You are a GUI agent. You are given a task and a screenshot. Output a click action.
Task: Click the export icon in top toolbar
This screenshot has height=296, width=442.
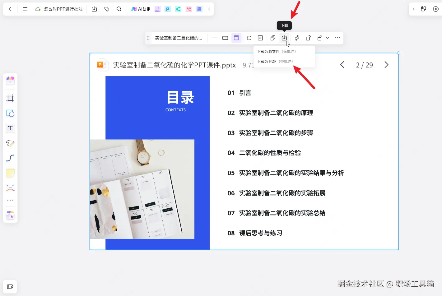[94, 9]
